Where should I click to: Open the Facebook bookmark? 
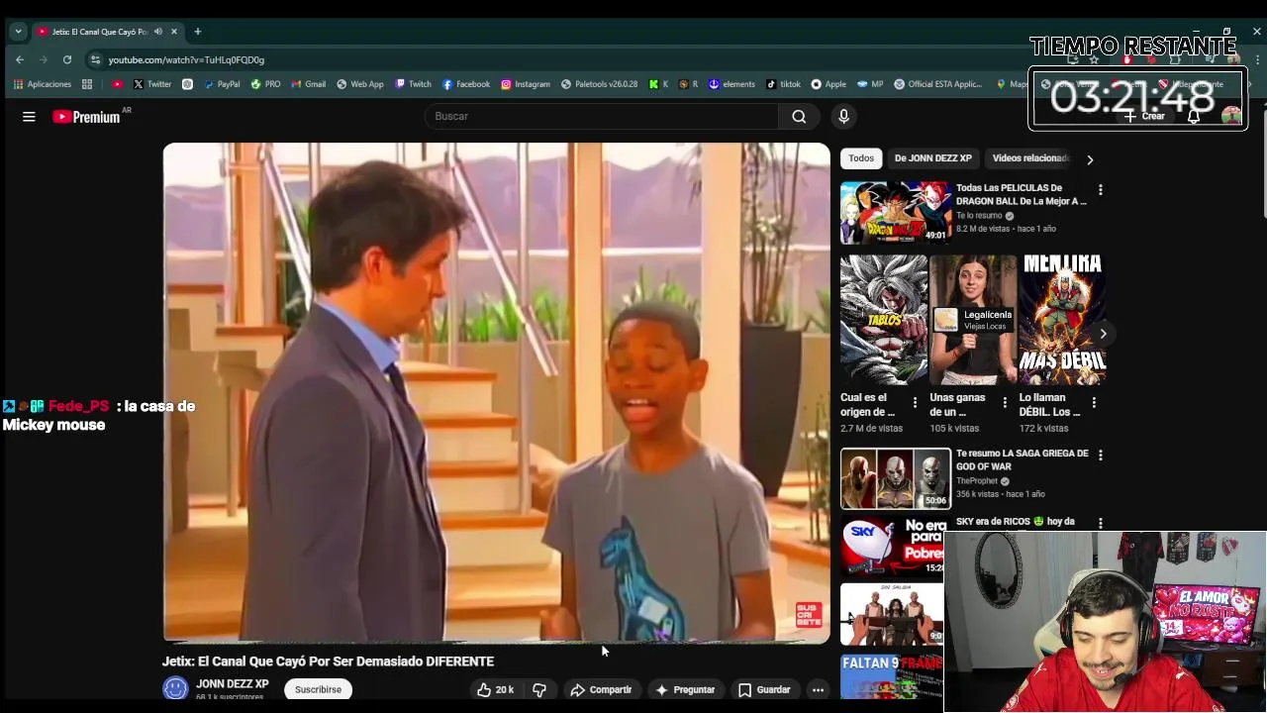(x=466, y=84)
